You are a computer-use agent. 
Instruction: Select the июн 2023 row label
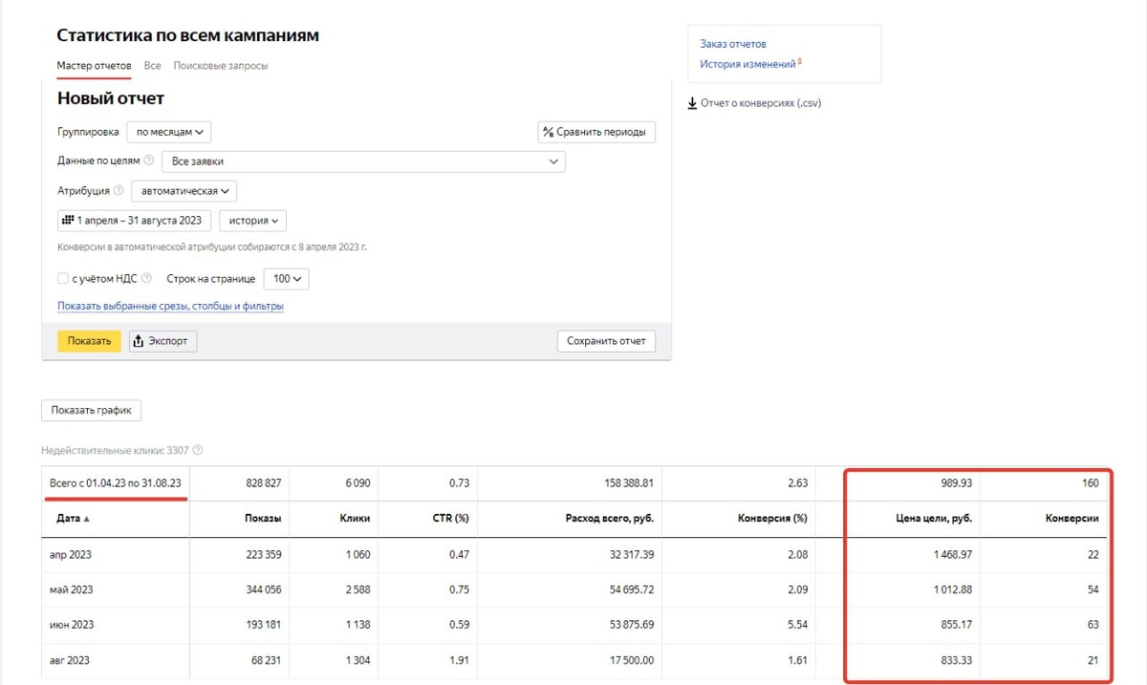tap(72, 625)
